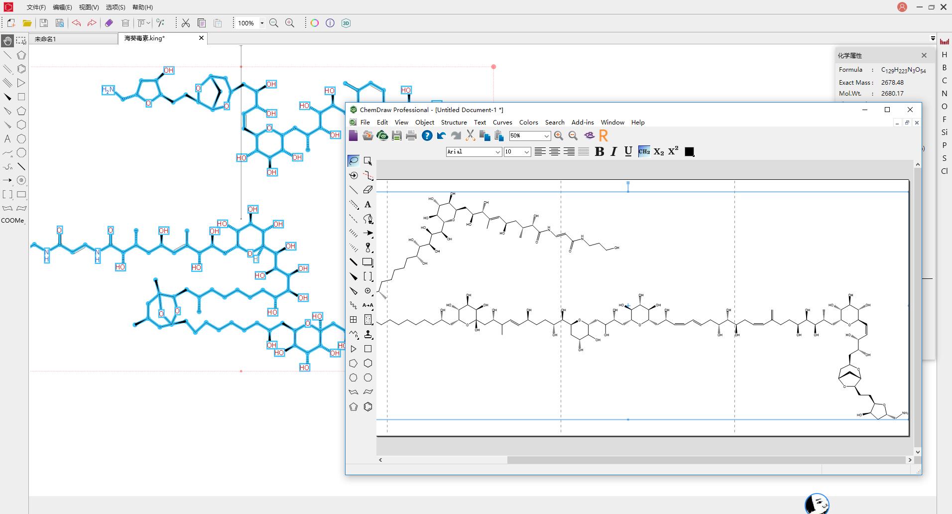Open the Structure menu

[x=454, y=122]
